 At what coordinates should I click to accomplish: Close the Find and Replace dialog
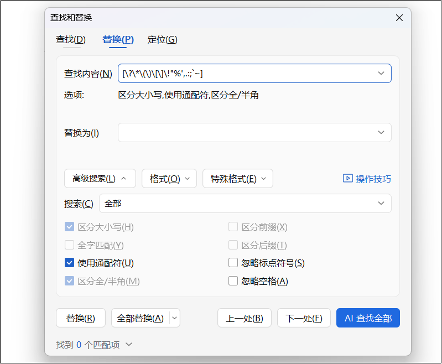(x=399, y=18)
